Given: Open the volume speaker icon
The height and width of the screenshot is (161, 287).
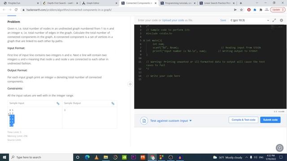Looking at the screenshot, I should coord(256,157).
